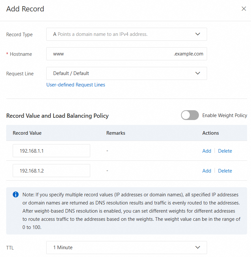This screenshot has height=257, width=251.
Task: Click the Record Type chevron arrow
Action: click(x=198, y=34)
